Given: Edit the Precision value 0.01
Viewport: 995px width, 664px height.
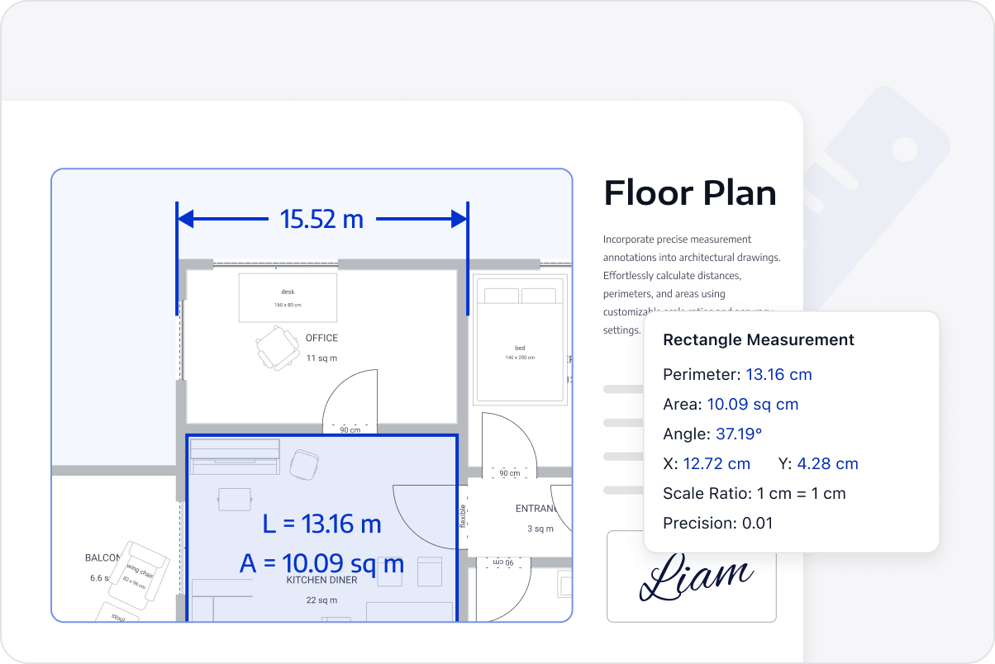Looking at the screenshot, I should point(755,523).
